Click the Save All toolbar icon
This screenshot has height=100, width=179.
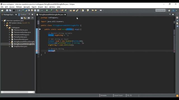tap(10, 11)
